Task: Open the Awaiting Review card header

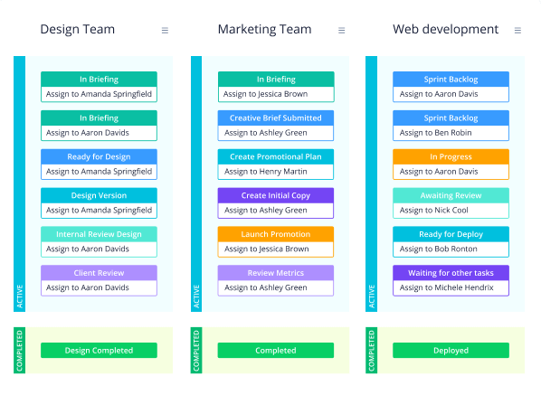Action: (451, 195)
